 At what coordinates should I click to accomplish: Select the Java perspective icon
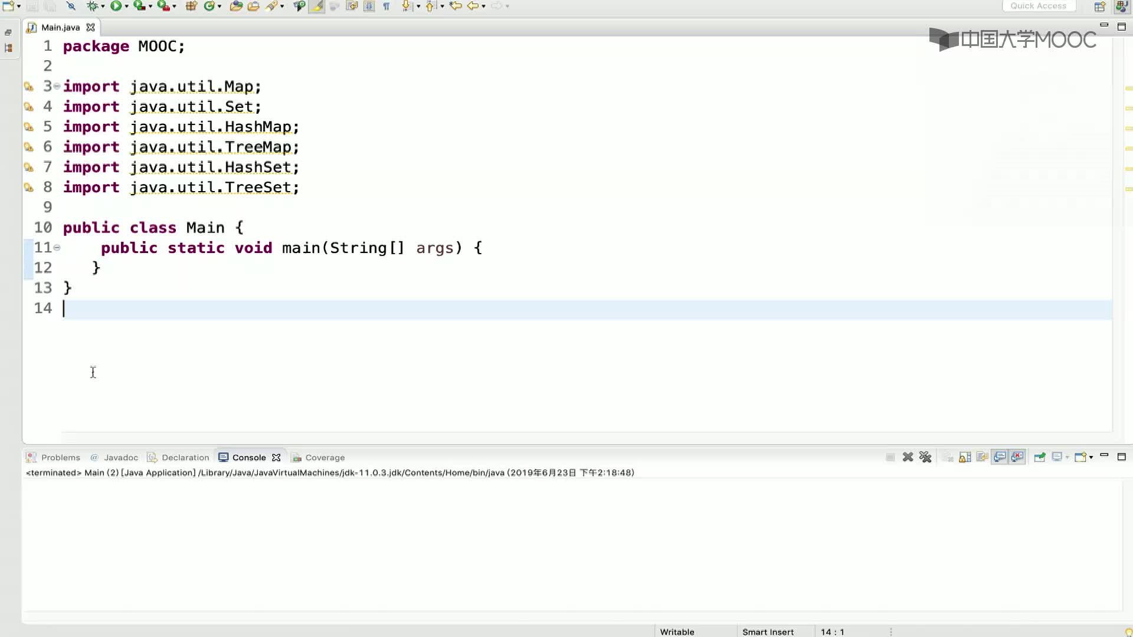click(x=1121, y=6)
